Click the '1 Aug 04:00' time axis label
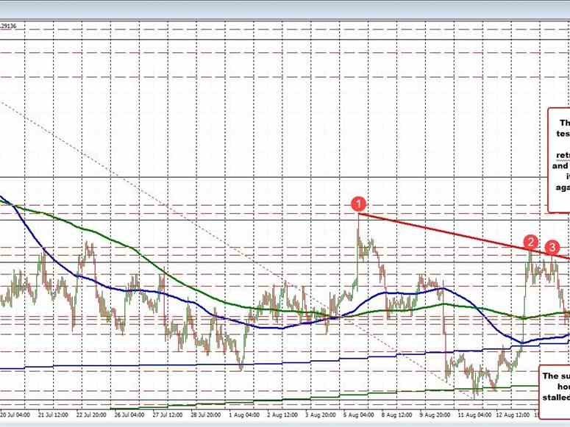The height and width of the screenshot is (427, 570). tap(244, 415)
